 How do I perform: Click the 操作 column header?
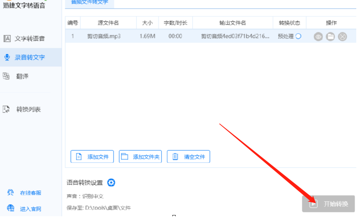(x=331, y=23)
